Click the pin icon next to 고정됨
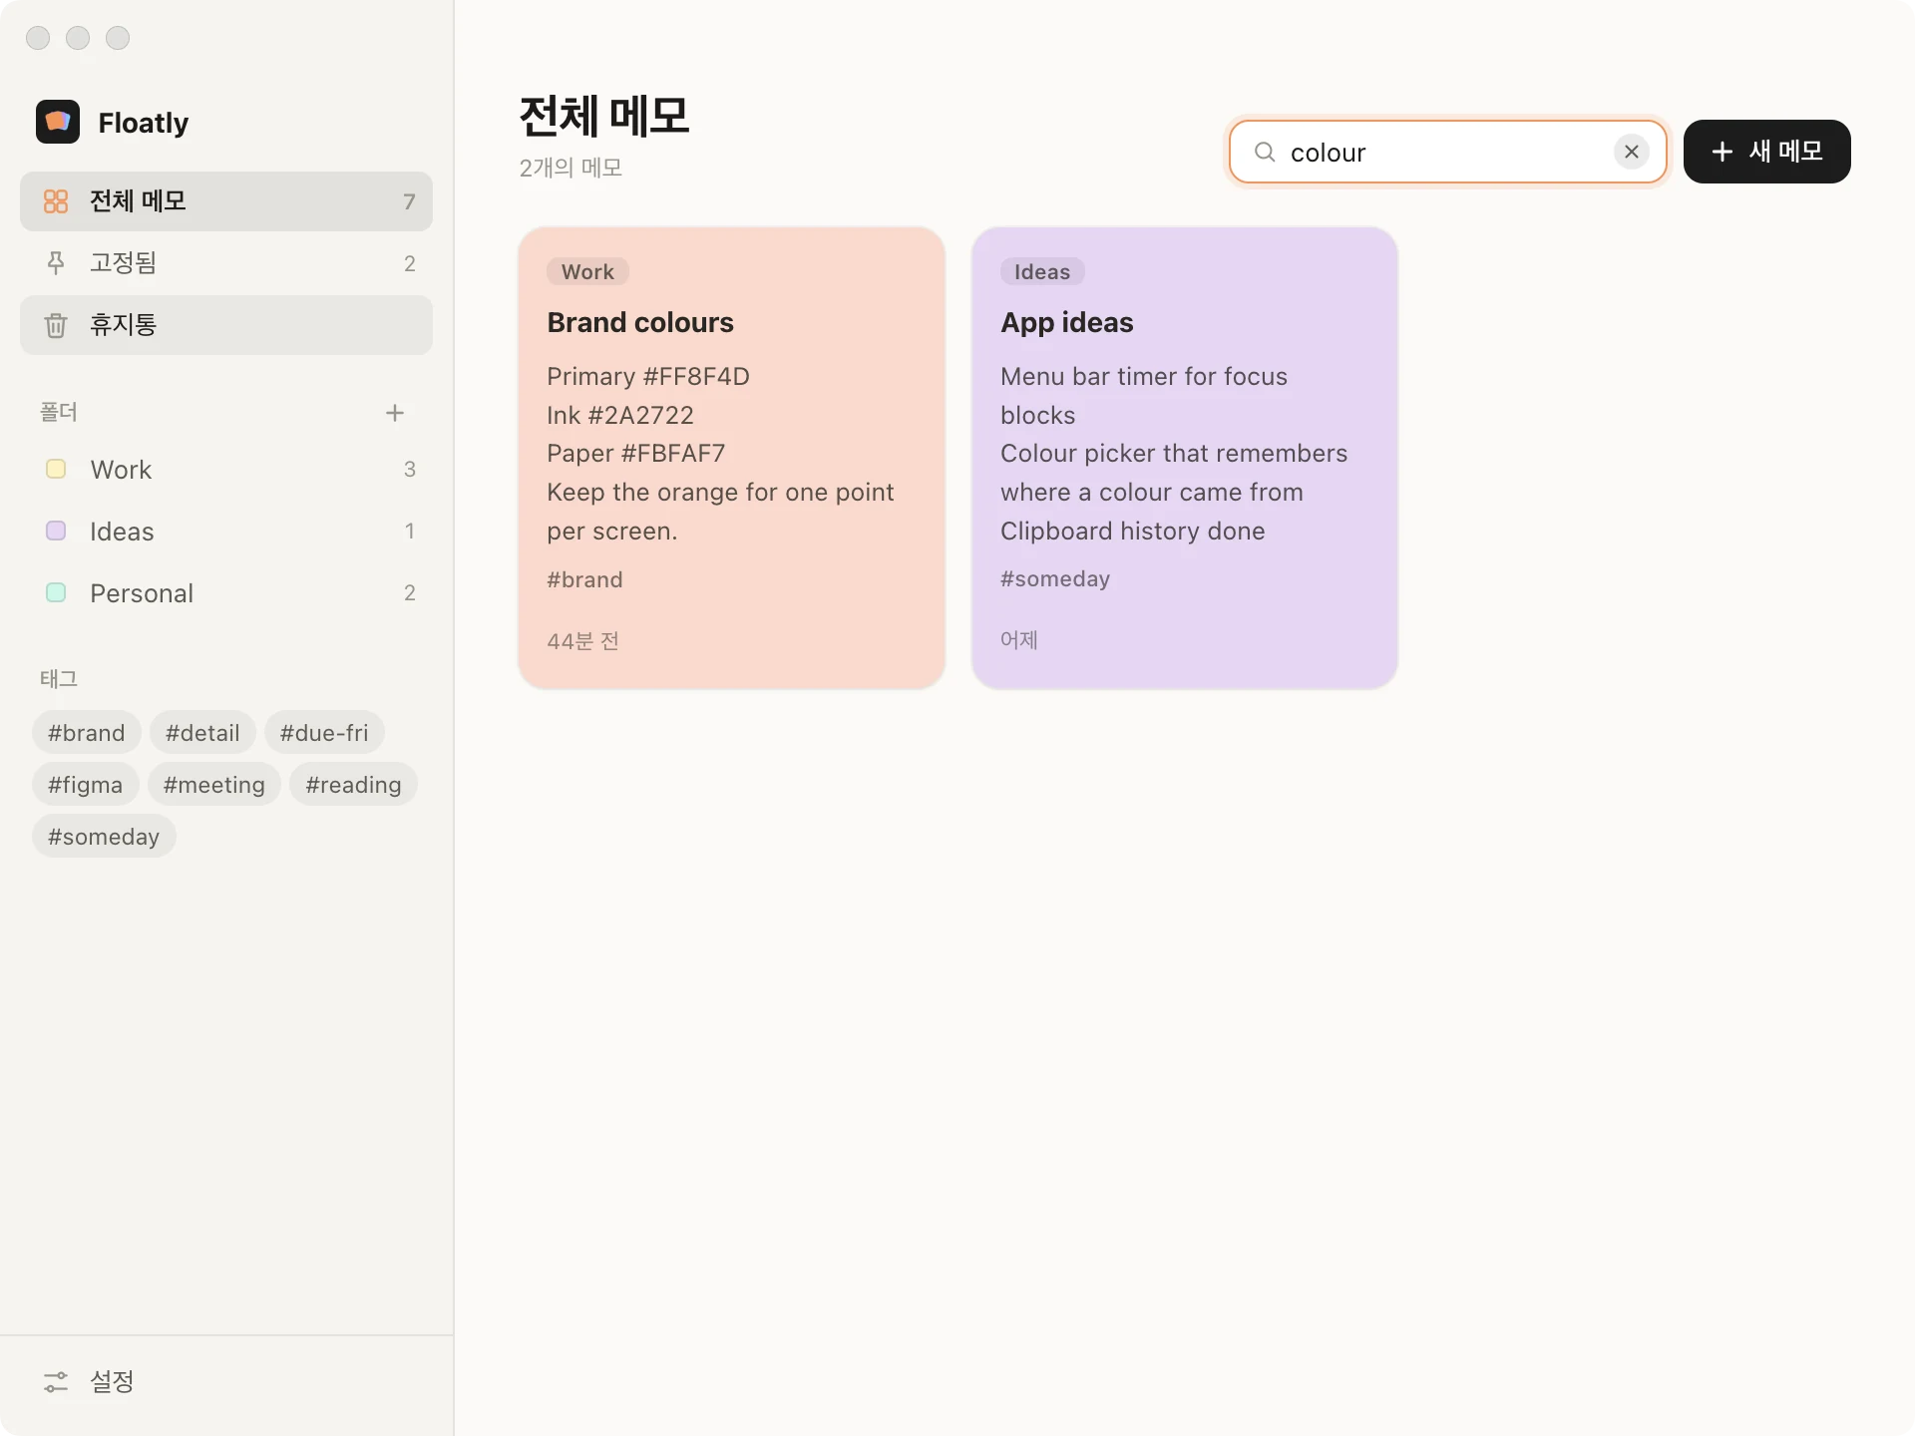 (x=56, y=263)
